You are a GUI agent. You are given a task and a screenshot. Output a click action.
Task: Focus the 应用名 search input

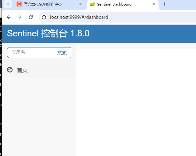click(30, 52)
